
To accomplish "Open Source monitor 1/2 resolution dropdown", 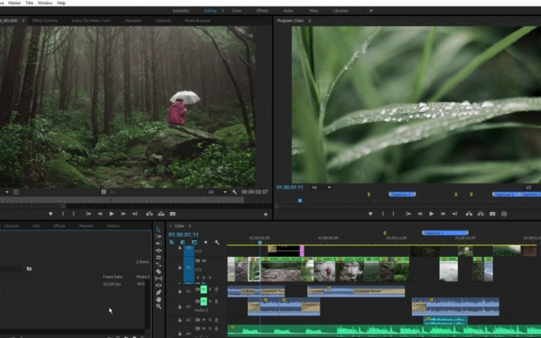I will click(x=217, y=192).
